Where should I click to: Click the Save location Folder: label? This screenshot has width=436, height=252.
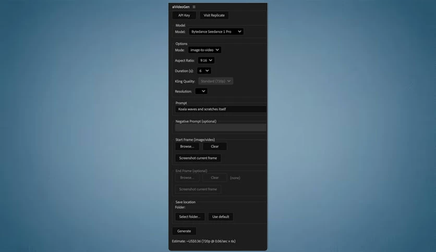(180, 207)
